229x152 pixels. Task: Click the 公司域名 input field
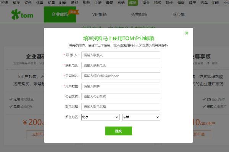[121, 76]
